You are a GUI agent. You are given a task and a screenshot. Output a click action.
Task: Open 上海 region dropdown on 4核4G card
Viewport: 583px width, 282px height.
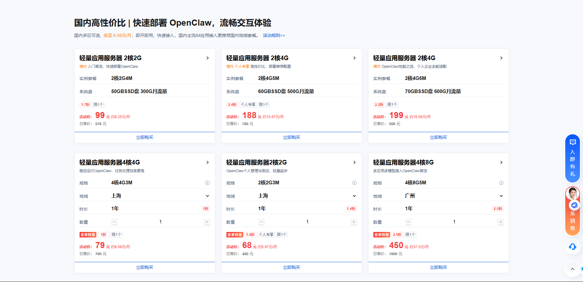(207, 196)
